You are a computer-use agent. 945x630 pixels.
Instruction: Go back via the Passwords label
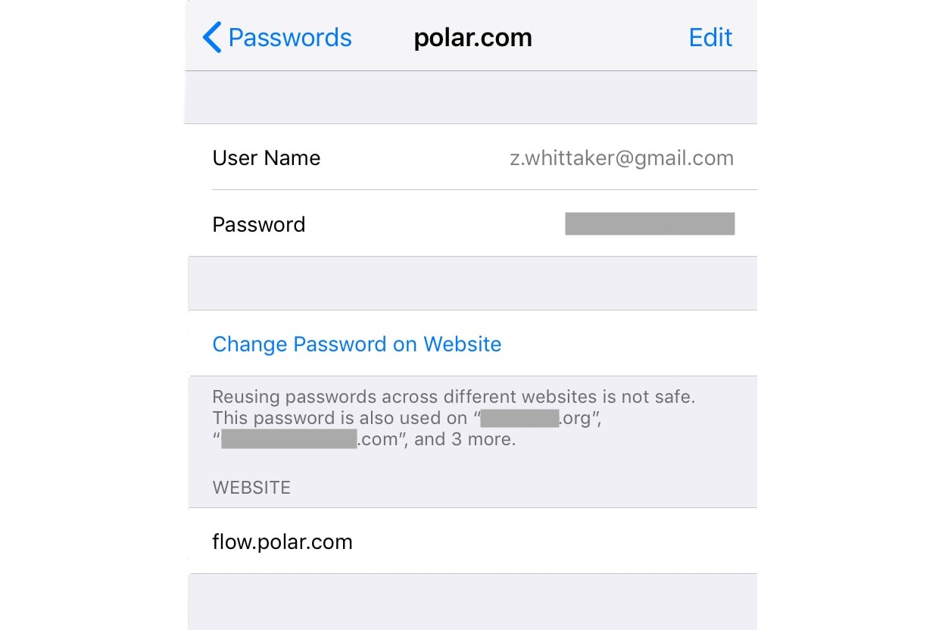[x=290, y=37]
